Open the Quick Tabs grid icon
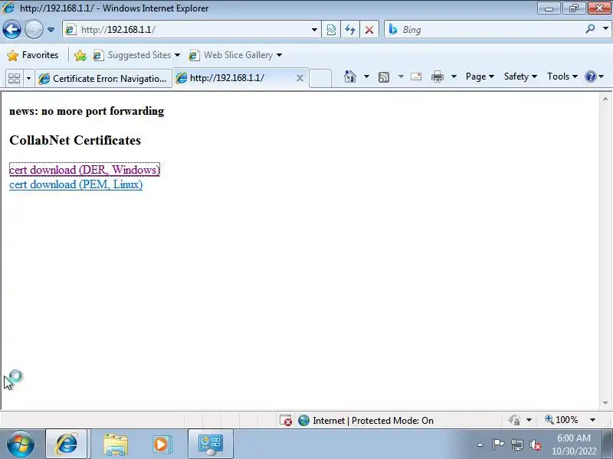The height and width of the screenshot is (459, 613). 15,79
